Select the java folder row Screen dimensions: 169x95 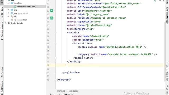pyautogui.click(x=25, y=10)
